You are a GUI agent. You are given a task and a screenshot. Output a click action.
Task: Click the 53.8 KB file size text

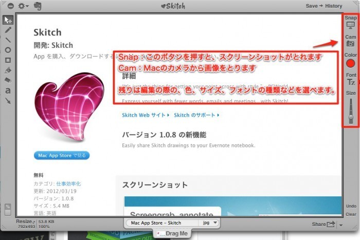pos(46,221)
